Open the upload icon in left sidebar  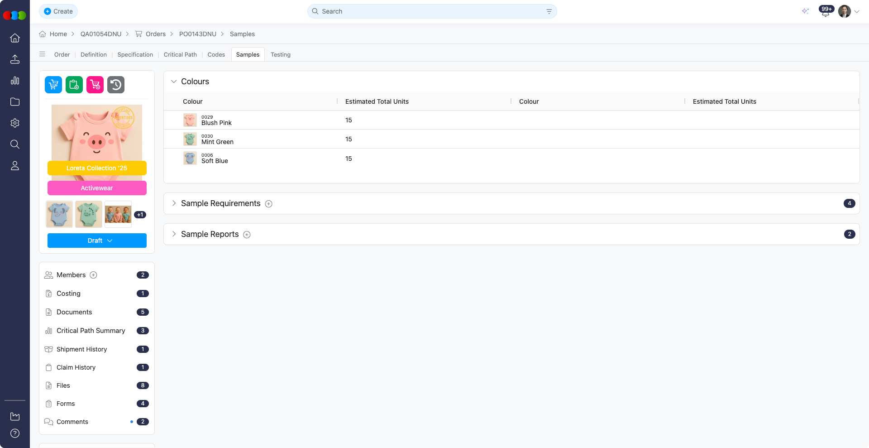click(x=15, y=59)
